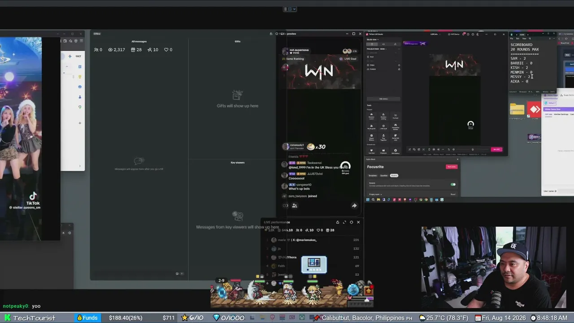Close the audio effects panel
This screenshot has width=574, height=323.
click(457, 159)
